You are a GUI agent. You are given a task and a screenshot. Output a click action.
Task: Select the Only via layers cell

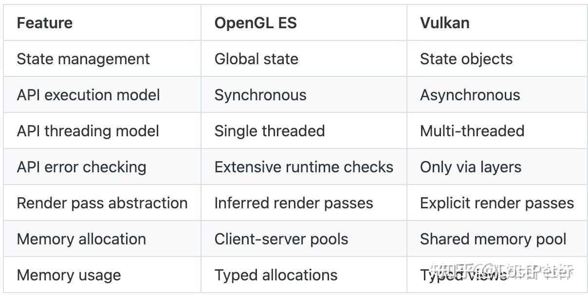pos(470,167)
